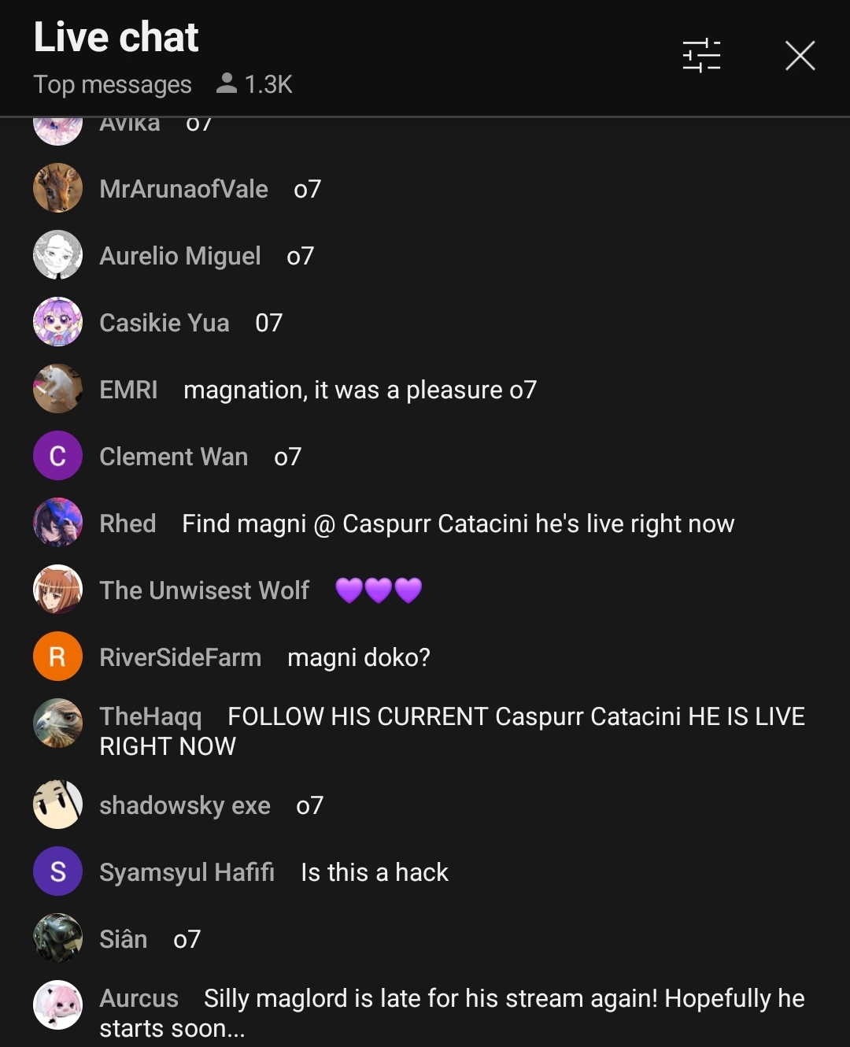
Task: Tap the EMRI profile picture
Action: click(57, 389)
